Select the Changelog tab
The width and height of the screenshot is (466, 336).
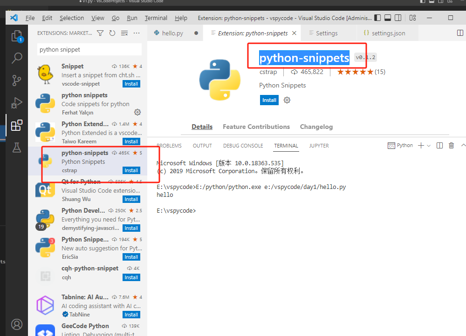pyautogui.click(x=316, y=127)
